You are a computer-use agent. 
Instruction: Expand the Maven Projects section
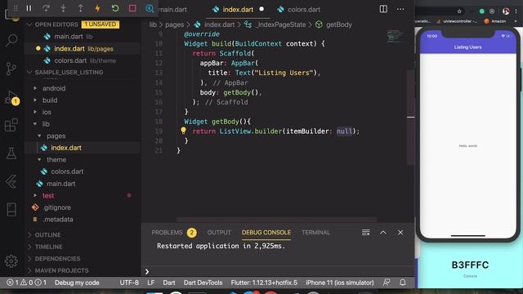point(62,270)
